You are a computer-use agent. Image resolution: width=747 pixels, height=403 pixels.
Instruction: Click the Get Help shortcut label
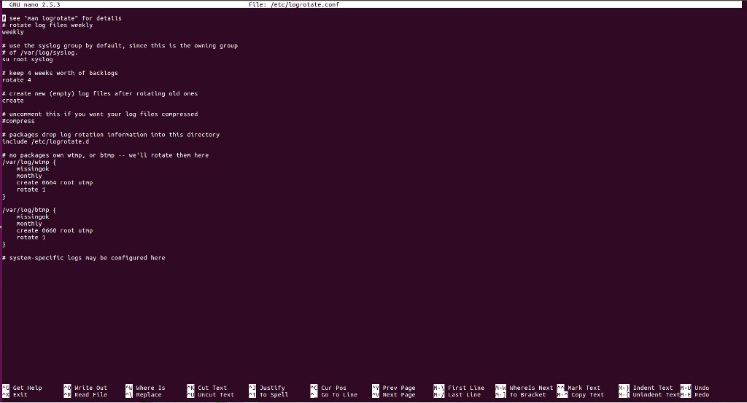pos(27,388)
